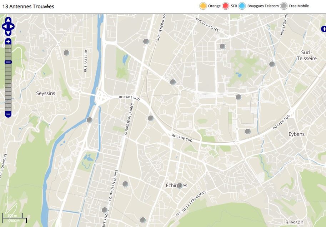Pan the map east with the right arrow

[12, 26]
